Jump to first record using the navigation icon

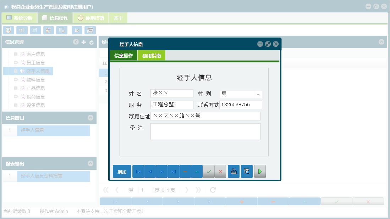(138, 171)
